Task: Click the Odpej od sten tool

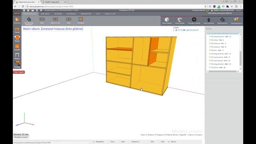Action: [x=55, y=20]
